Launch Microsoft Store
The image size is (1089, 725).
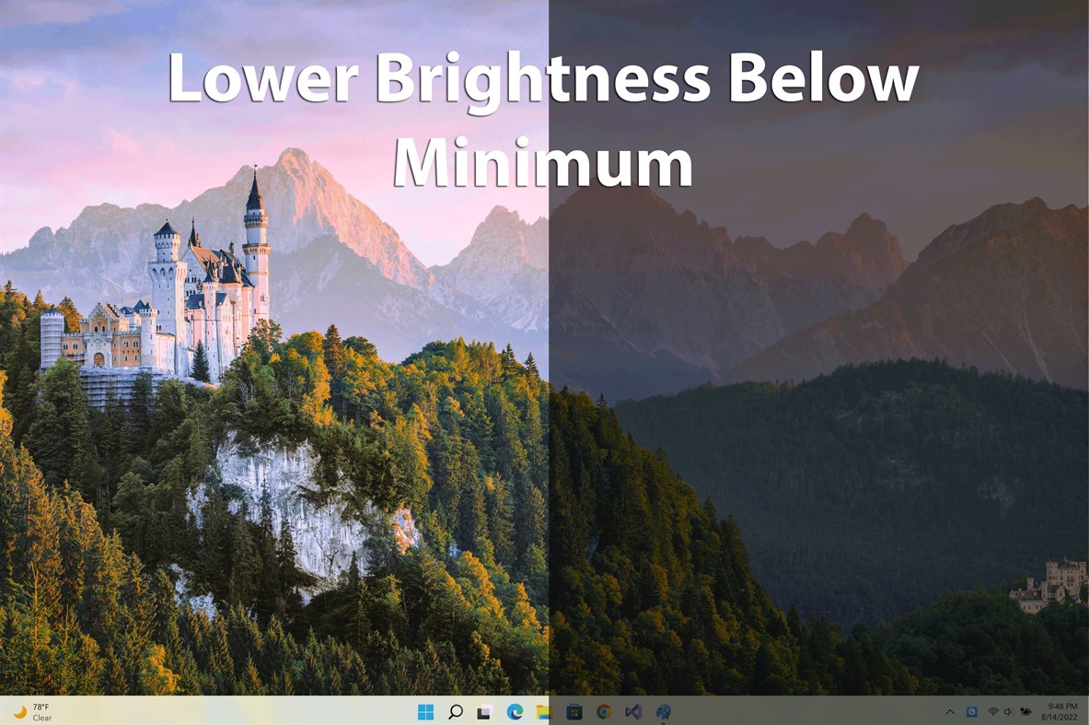(573, 711)
